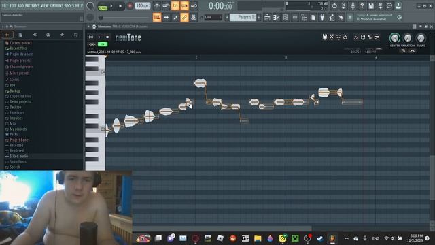Open the Browser view icon
Image resolution: width=435 pixels, height=245 pixels.
(x=304, y=18)
